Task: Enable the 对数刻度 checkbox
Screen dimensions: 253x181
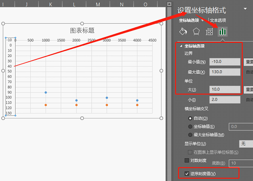Action: tap(187, 160)
